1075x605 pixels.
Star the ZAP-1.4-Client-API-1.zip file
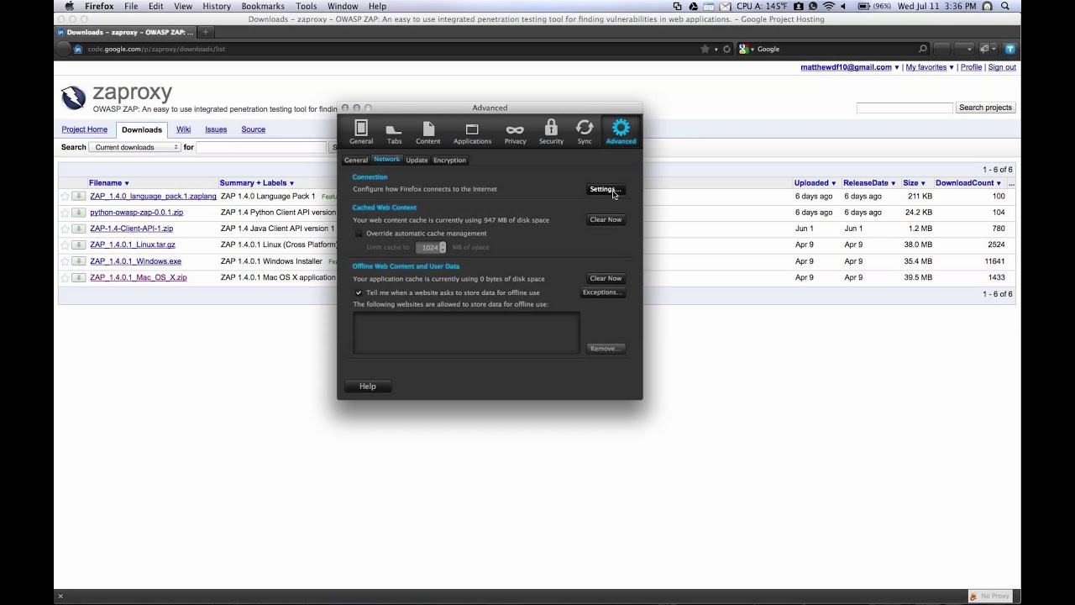click(x=65, y=229)
